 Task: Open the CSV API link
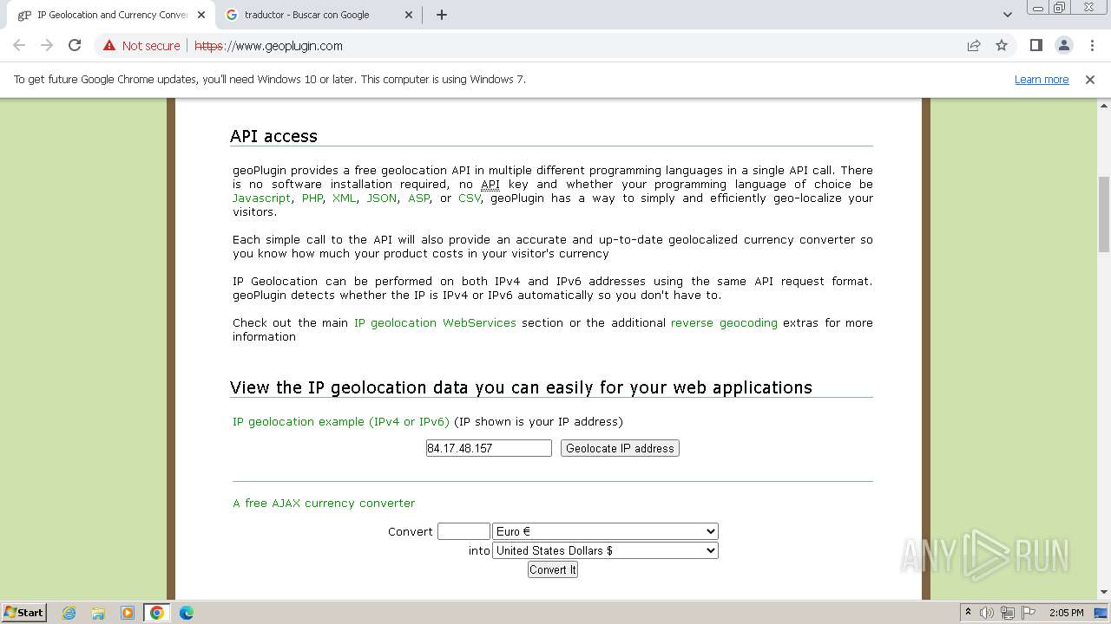[x=470, y=198]
